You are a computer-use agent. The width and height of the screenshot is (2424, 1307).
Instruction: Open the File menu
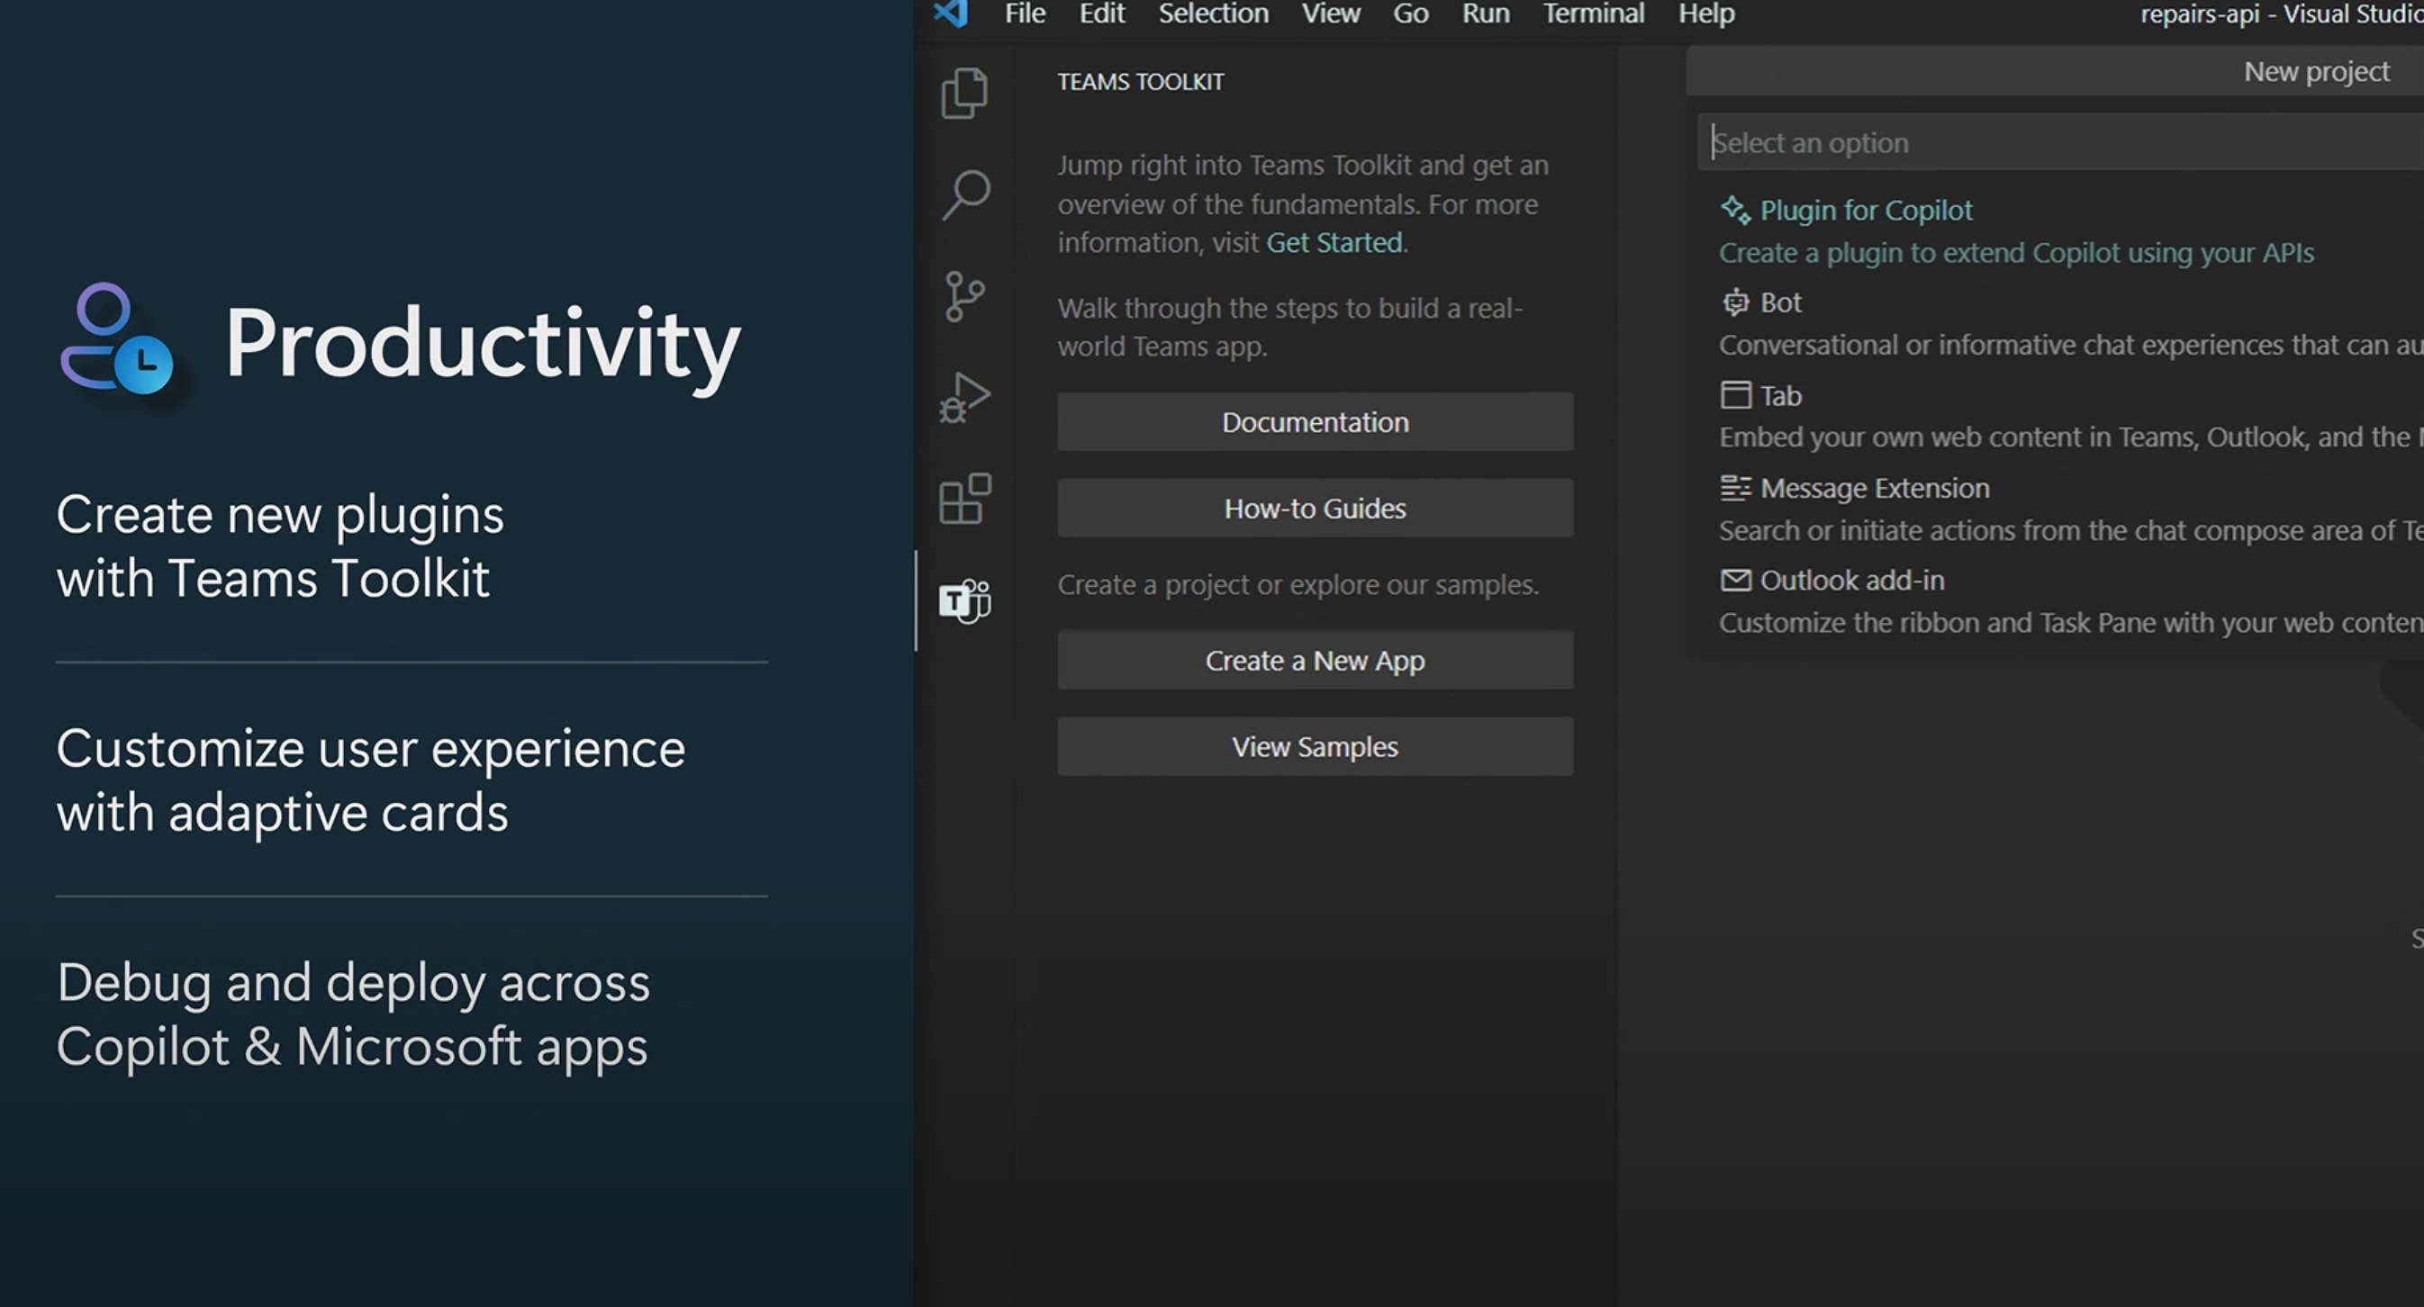click(x=1025, y=14)
